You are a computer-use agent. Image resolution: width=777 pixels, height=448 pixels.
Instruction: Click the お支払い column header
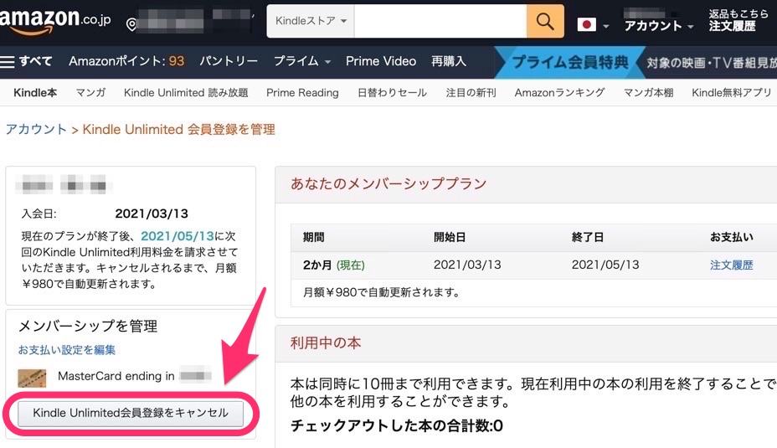732,237
